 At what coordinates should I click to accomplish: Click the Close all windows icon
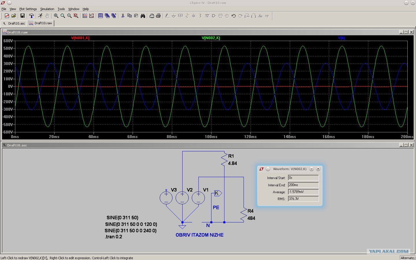[x=114, y=16]
